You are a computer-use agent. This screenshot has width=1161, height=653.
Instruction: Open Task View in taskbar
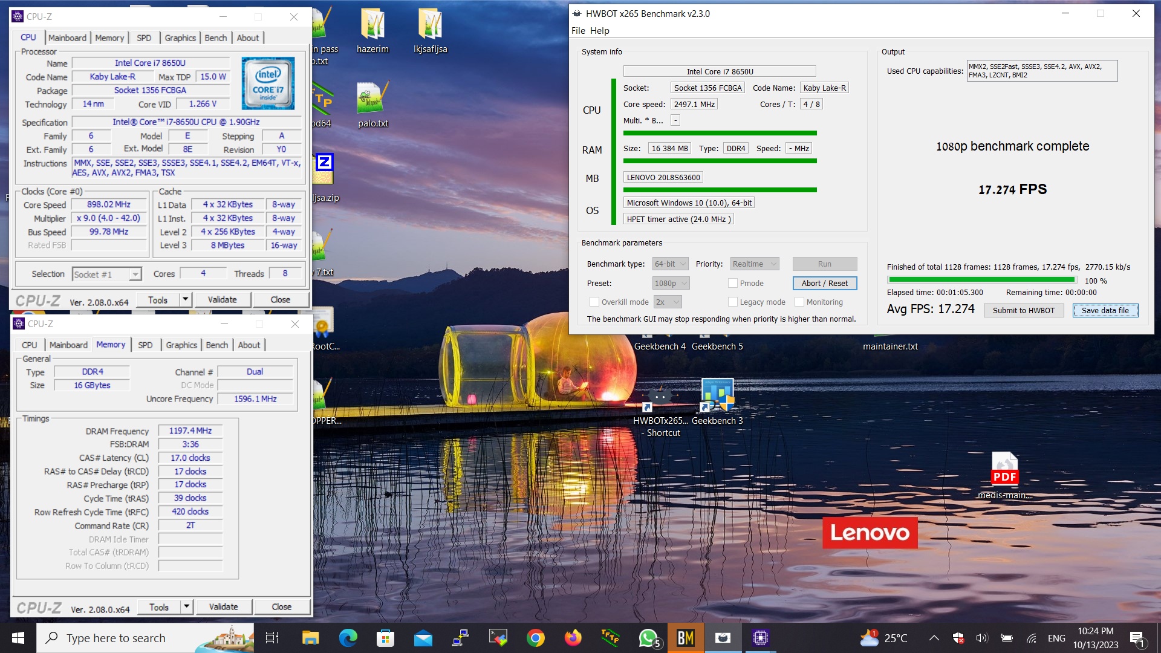tap(272, 638)
